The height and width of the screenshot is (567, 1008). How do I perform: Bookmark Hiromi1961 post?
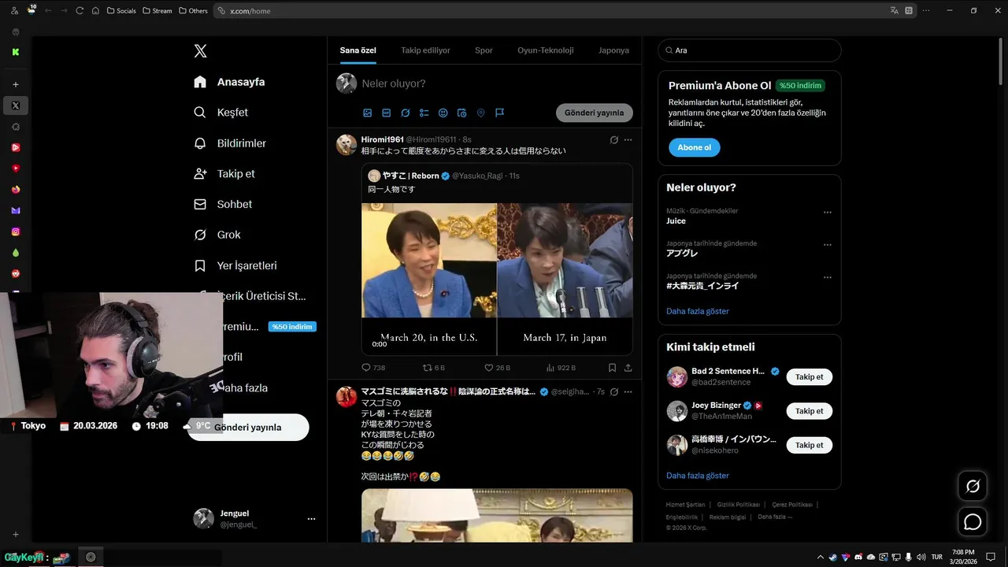pos(612,368)
